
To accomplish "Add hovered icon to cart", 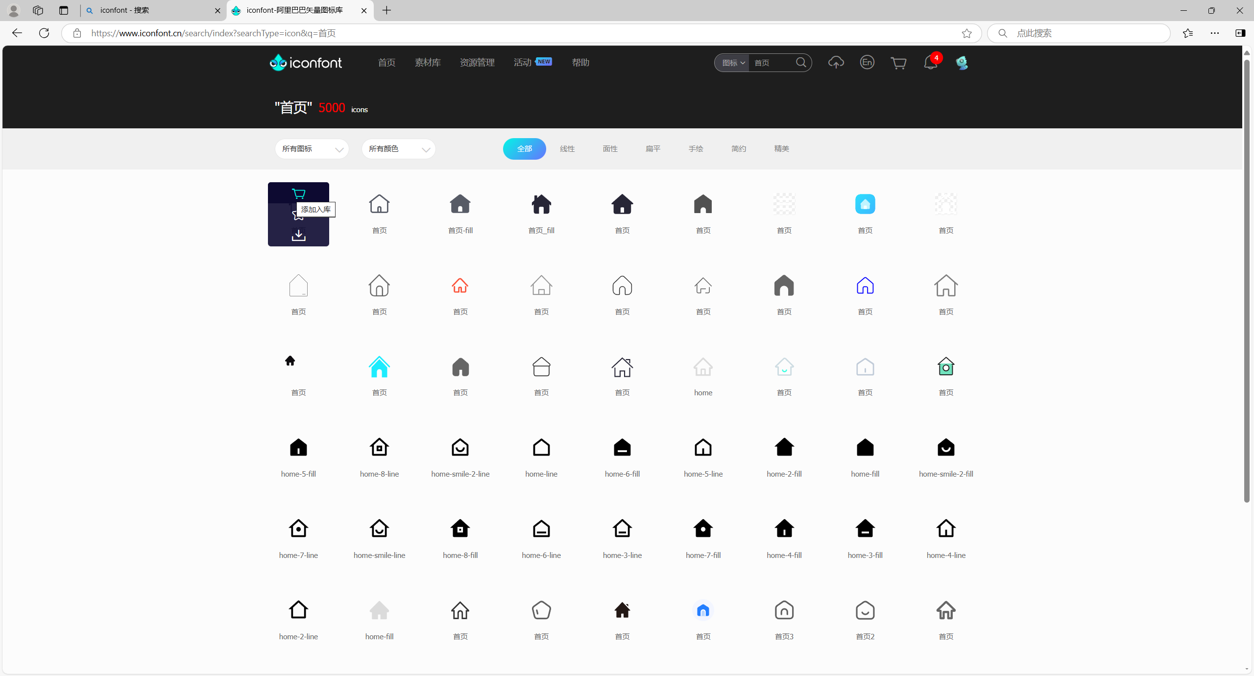I will (298, 193).
